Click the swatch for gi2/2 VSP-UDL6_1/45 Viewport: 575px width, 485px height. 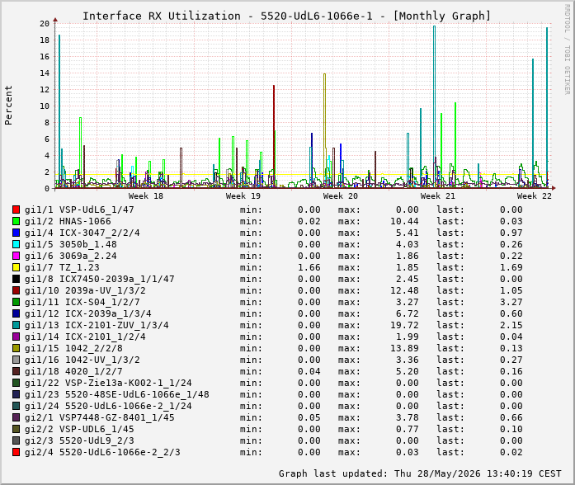[16, 429]
